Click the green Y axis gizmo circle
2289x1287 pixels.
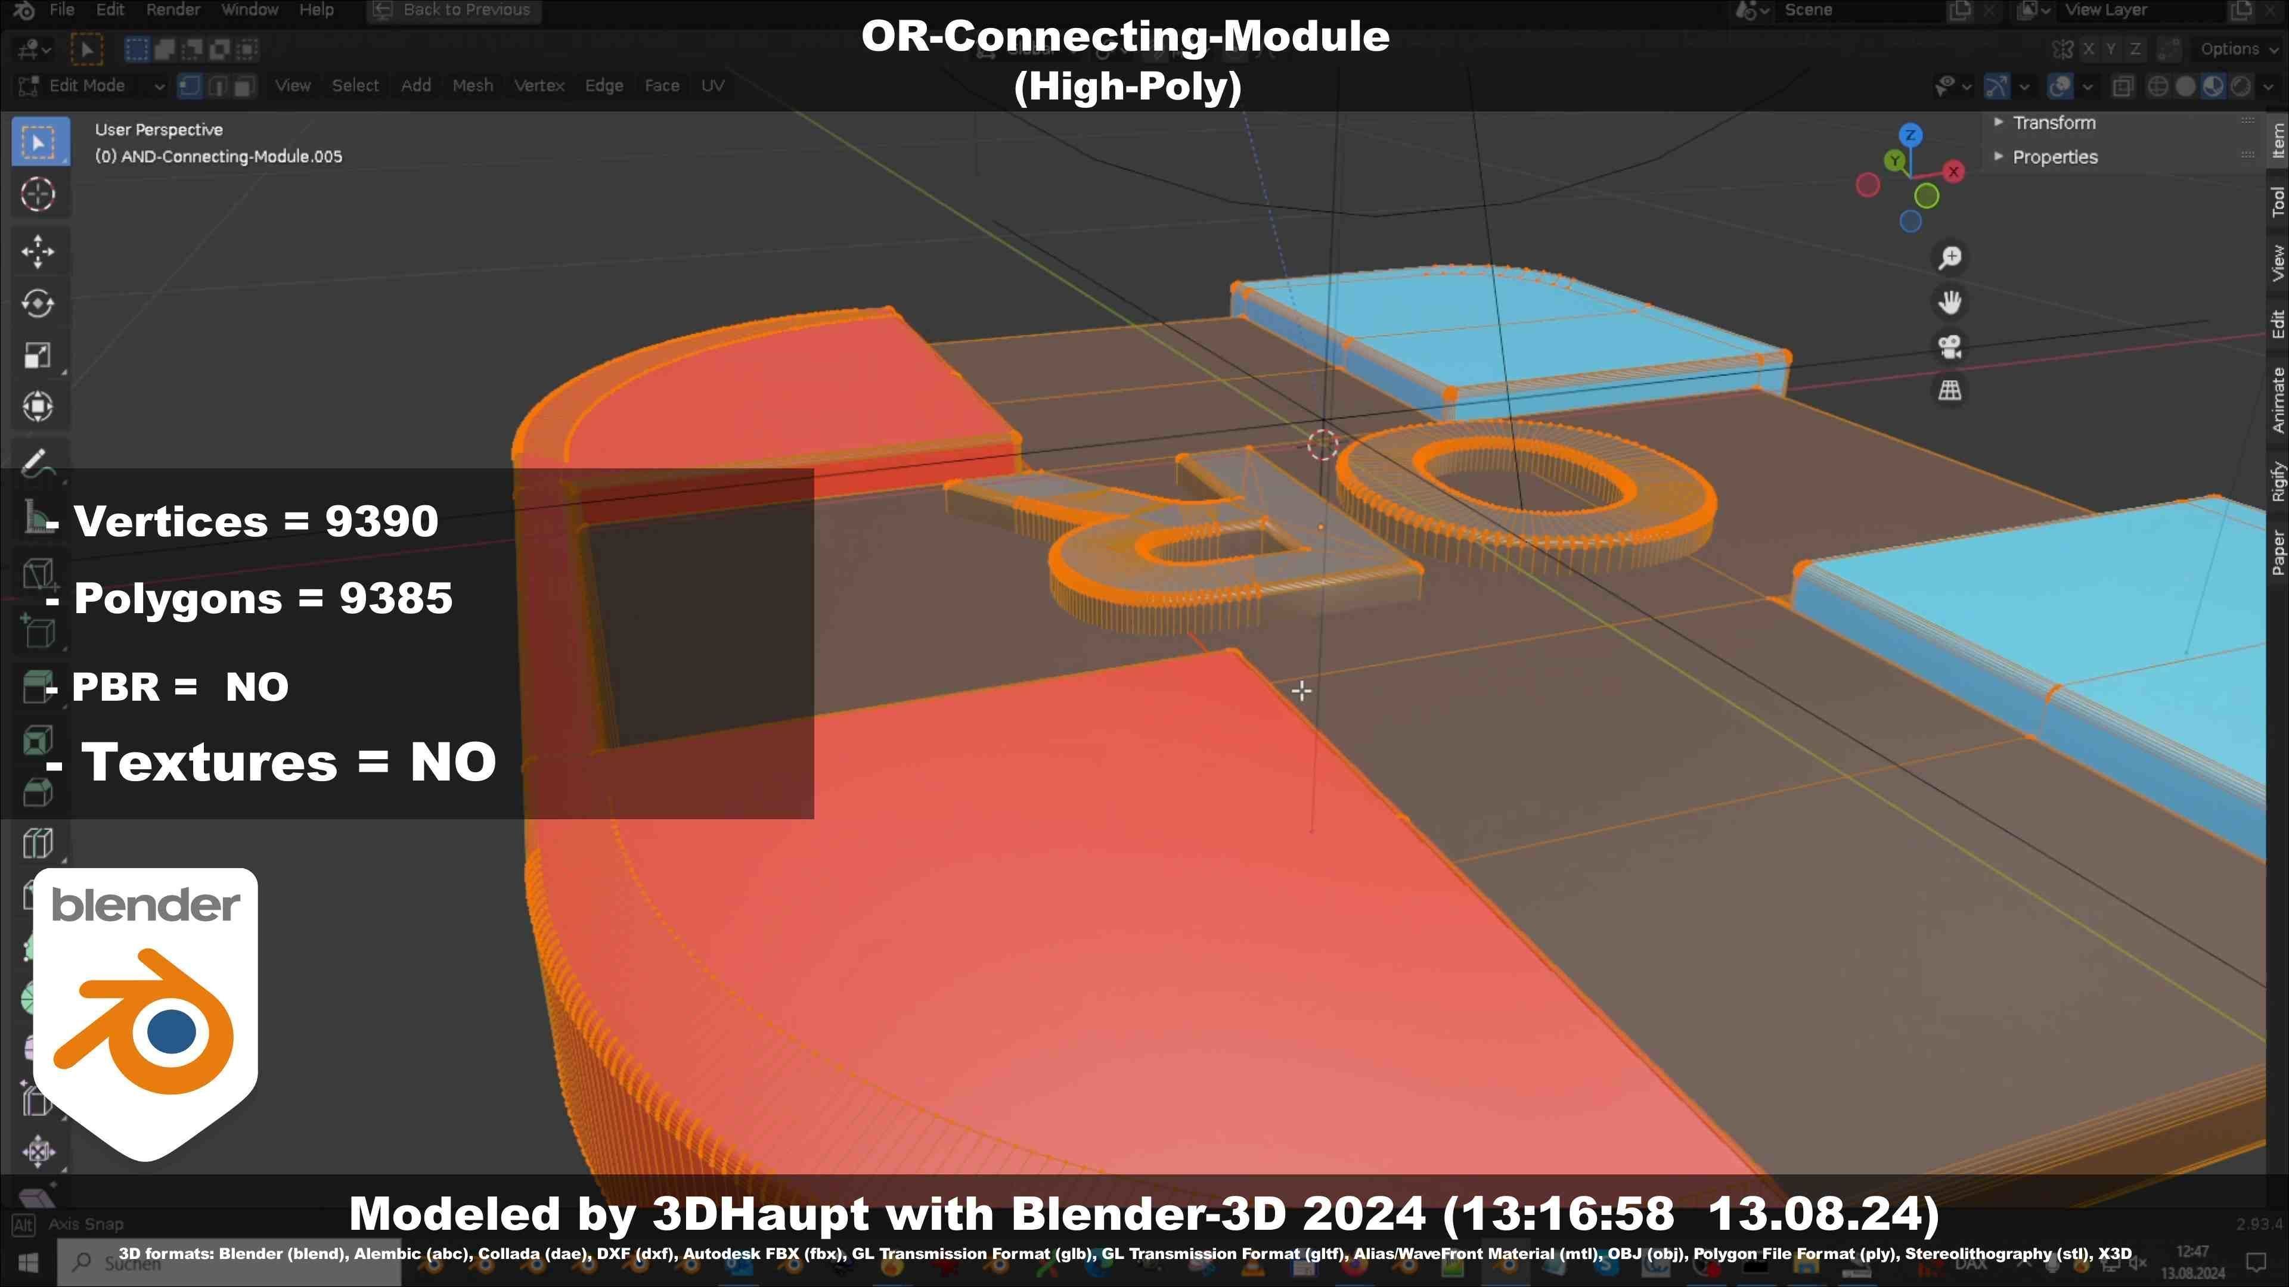pos(1894,160)
